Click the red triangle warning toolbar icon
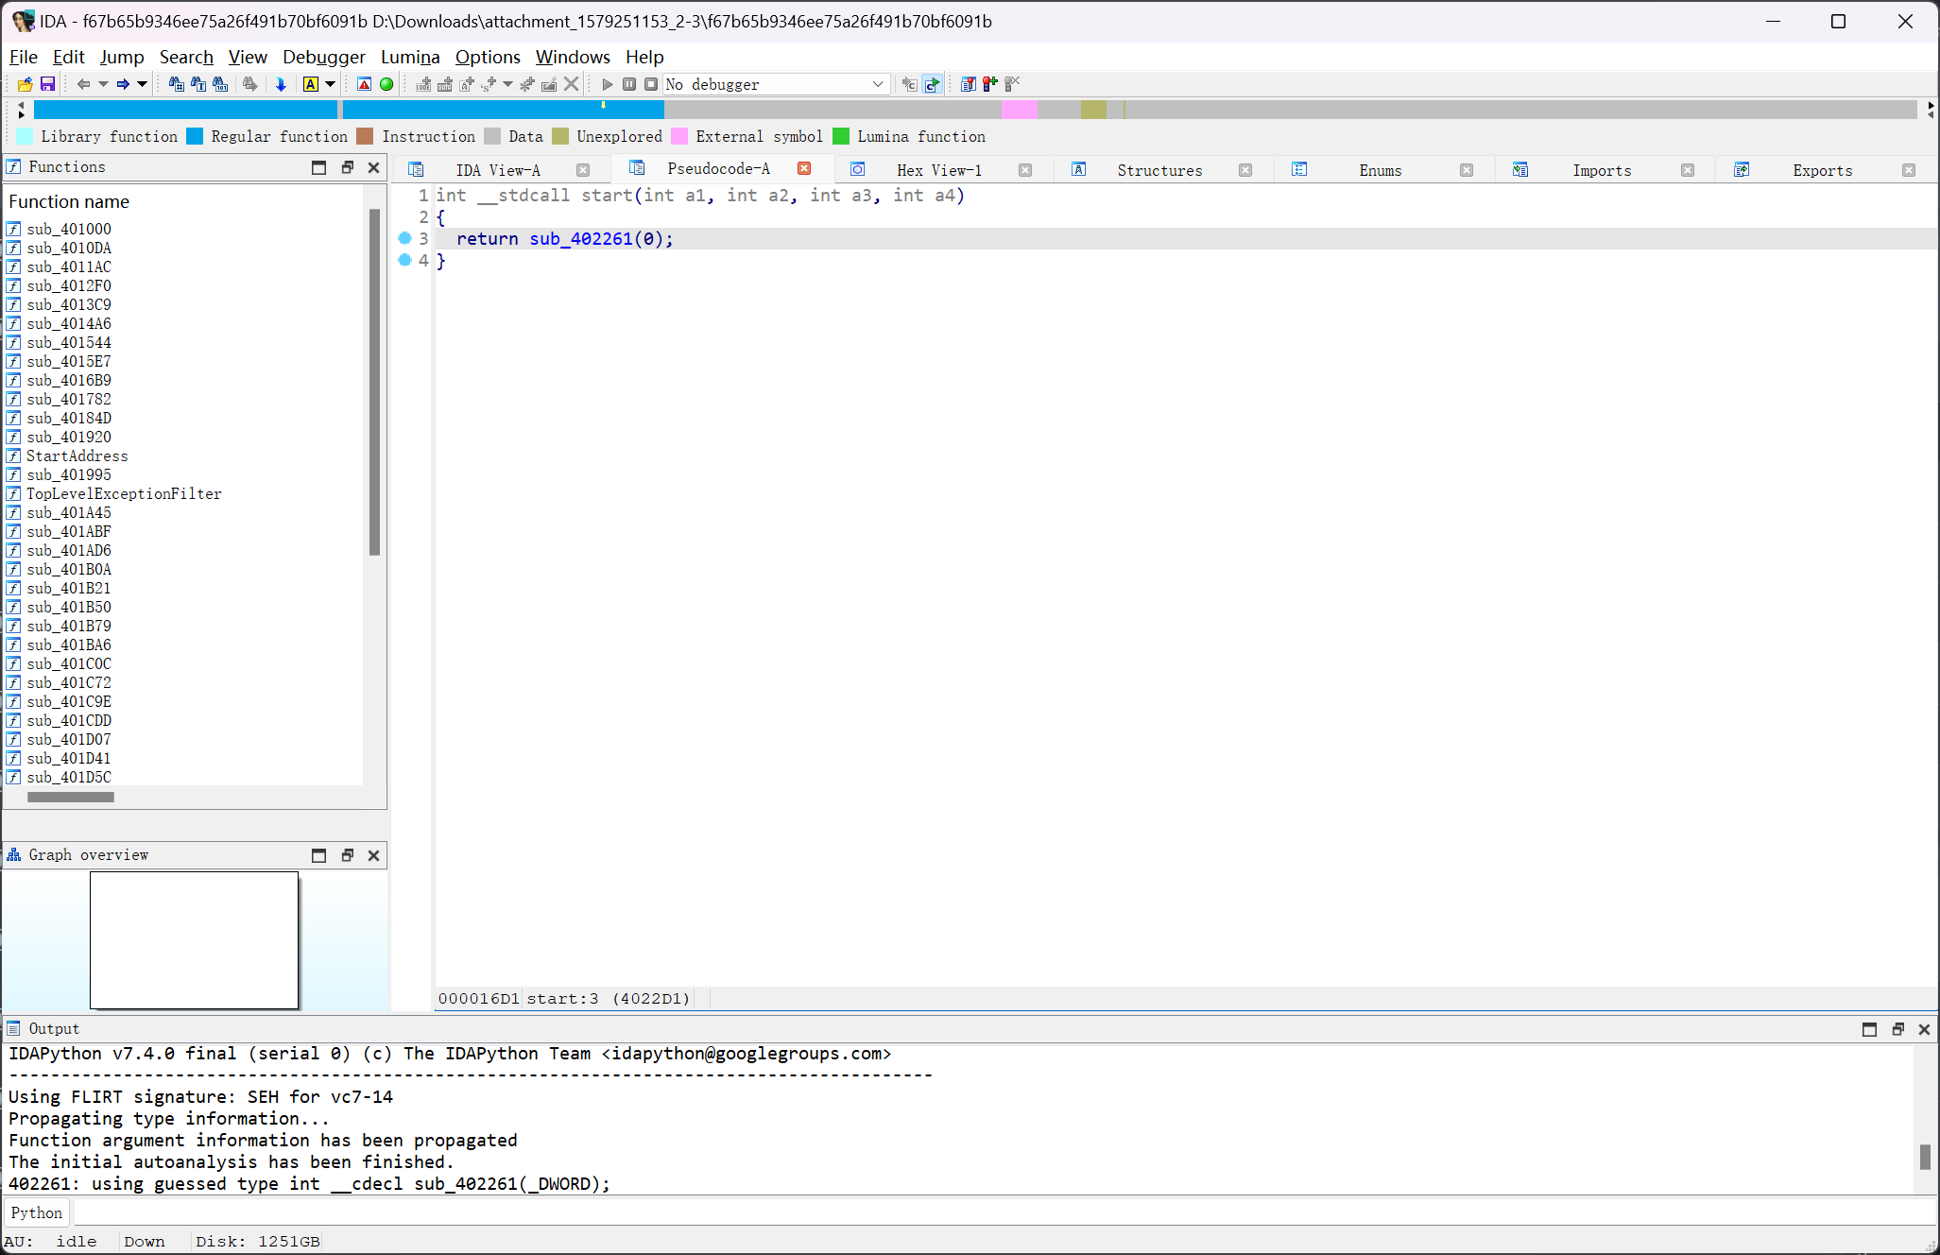The image size is (1940, 1255). pos(364,84)
